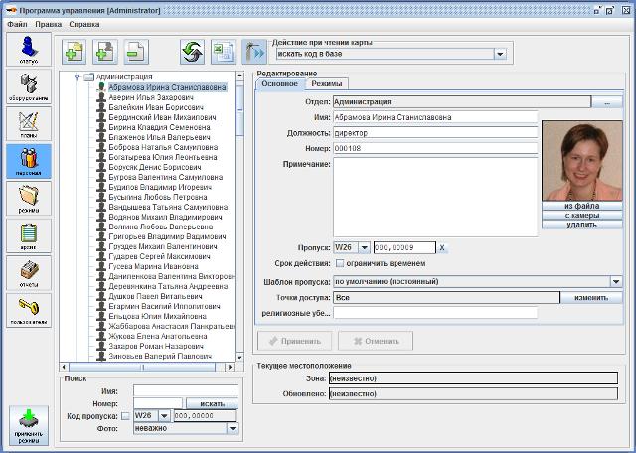Click the Excel export icon in toolbar
The height and width of the screenshot is (453, 636).
tap(224, 52)
